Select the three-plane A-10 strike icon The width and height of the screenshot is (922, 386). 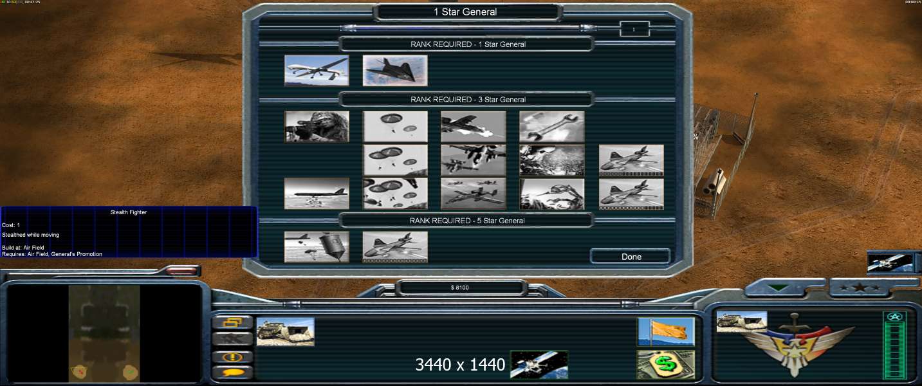click(474, 194)
